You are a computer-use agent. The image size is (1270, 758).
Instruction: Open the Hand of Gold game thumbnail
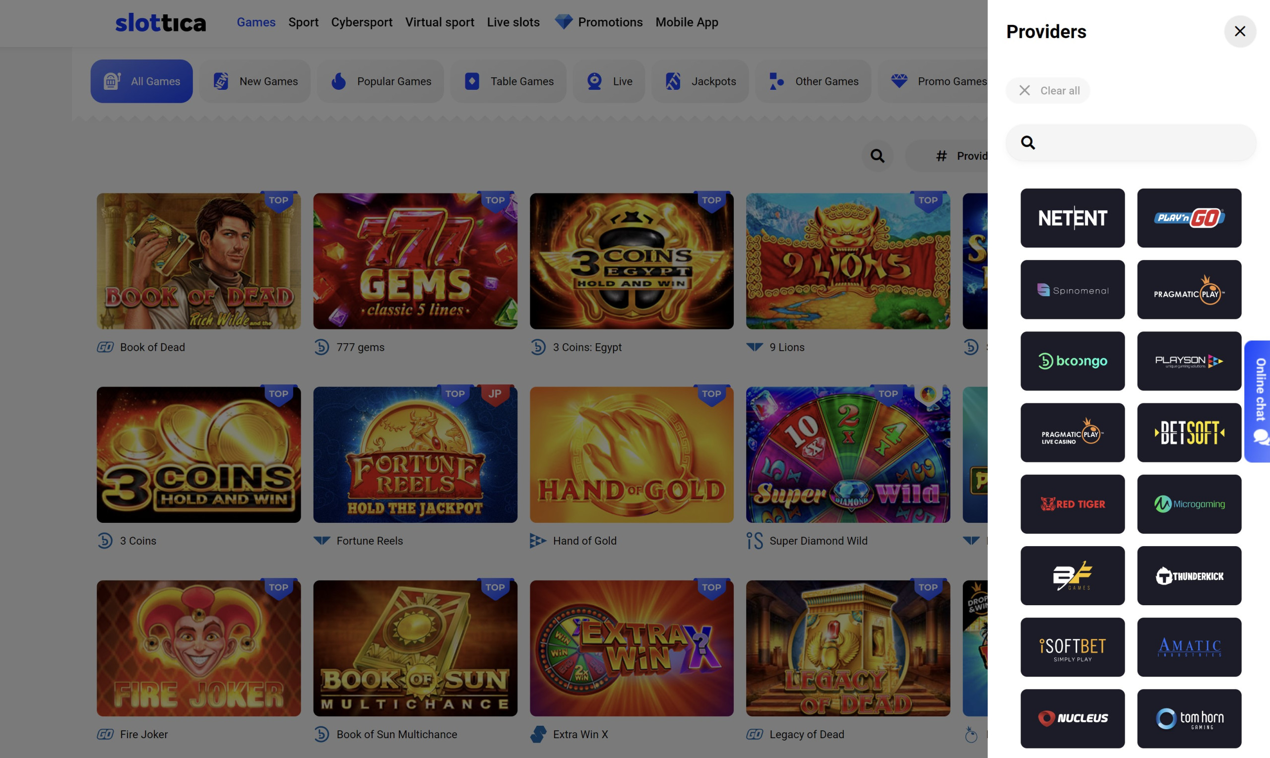pyautogui.click(x=632, y=454)
